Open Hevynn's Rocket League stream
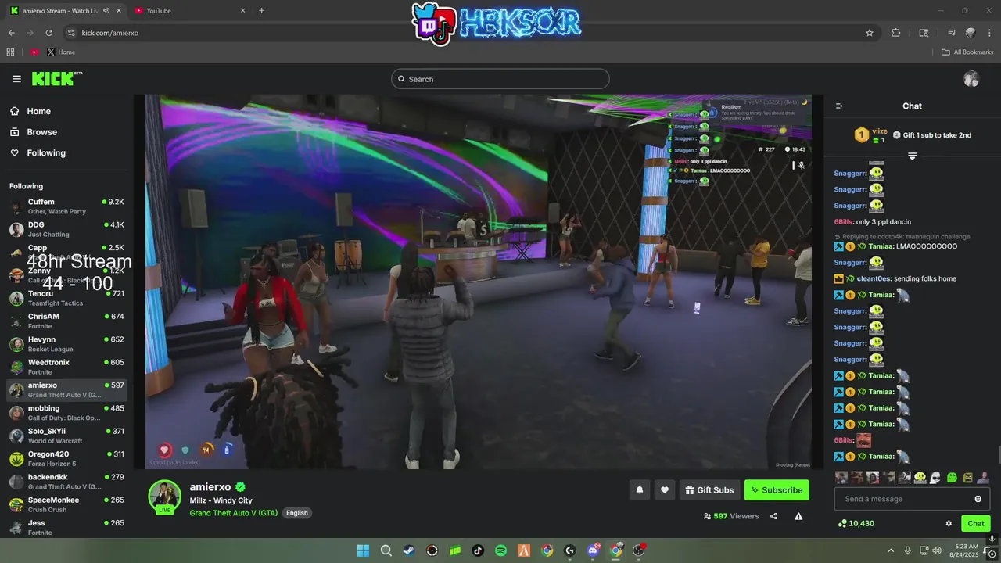The image size is (1001, 563). (x=66, y=344)
